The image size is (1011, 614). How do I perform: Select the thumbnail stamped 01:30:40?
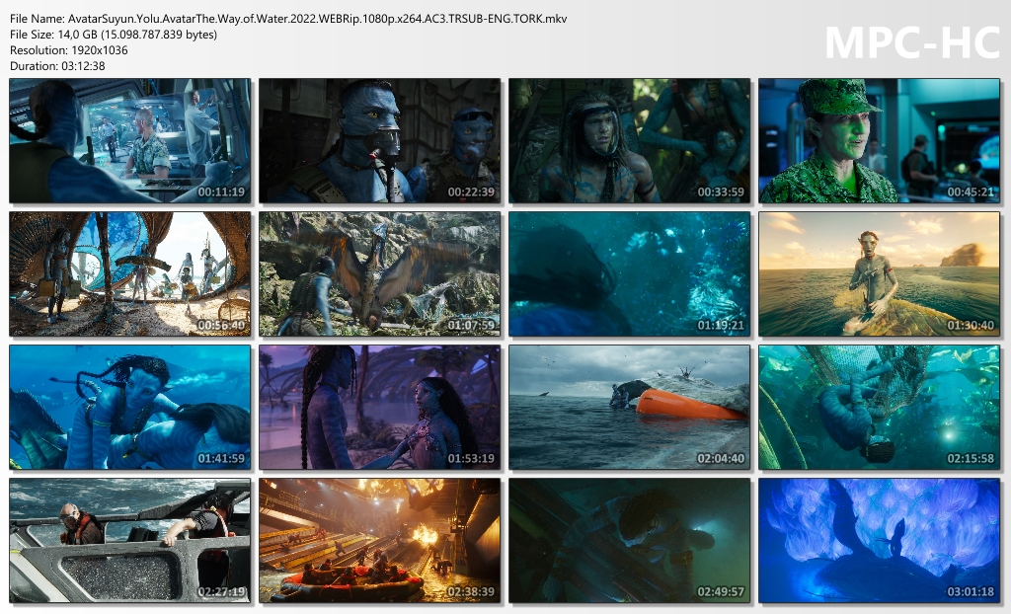(879, 274)
